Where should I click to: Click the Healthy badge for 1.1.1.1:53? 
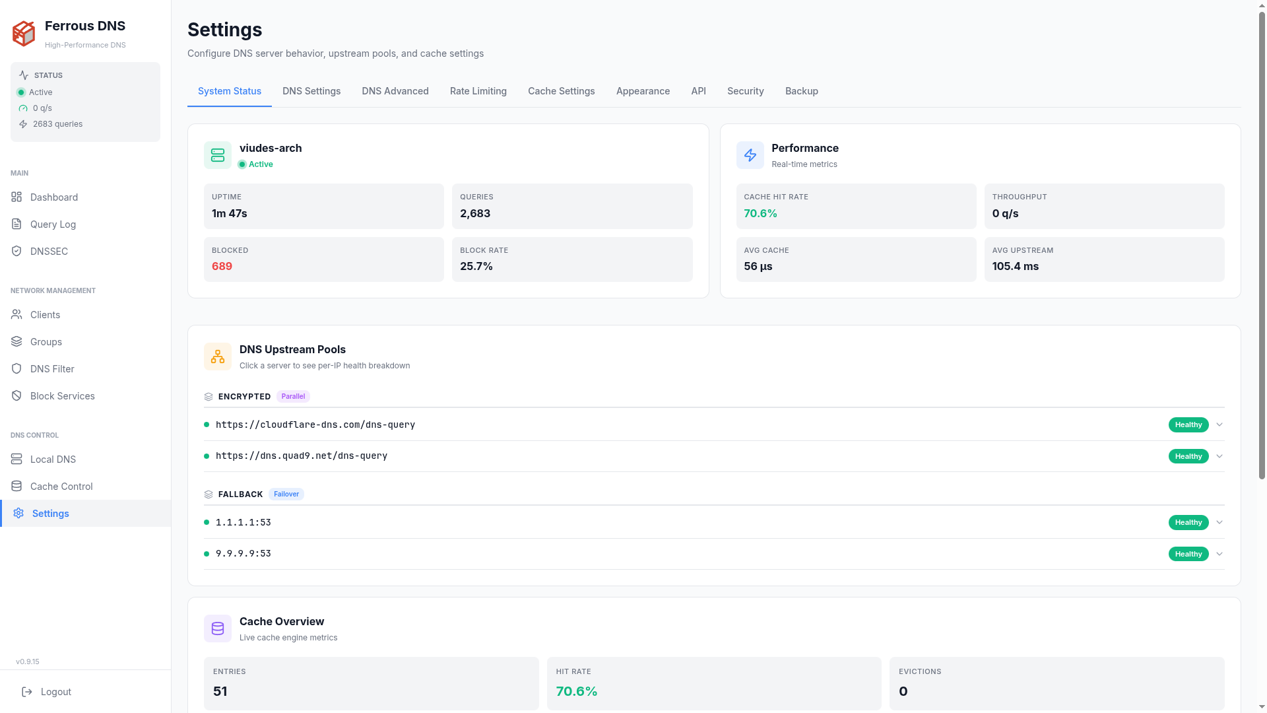pos(1188,522)
